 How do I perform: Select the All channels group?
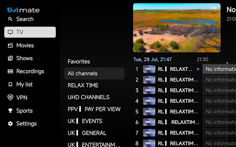94,73
